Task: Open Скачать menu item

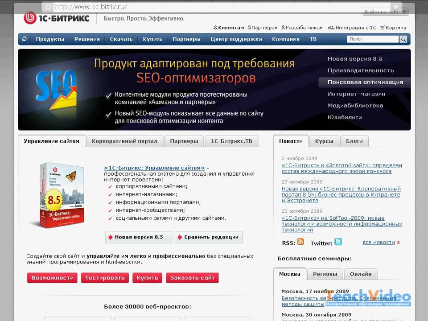Action: coord(121,39)
